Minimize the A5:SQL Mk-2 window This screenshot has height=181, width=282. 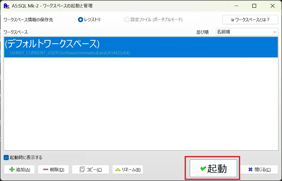click(236, 6)
